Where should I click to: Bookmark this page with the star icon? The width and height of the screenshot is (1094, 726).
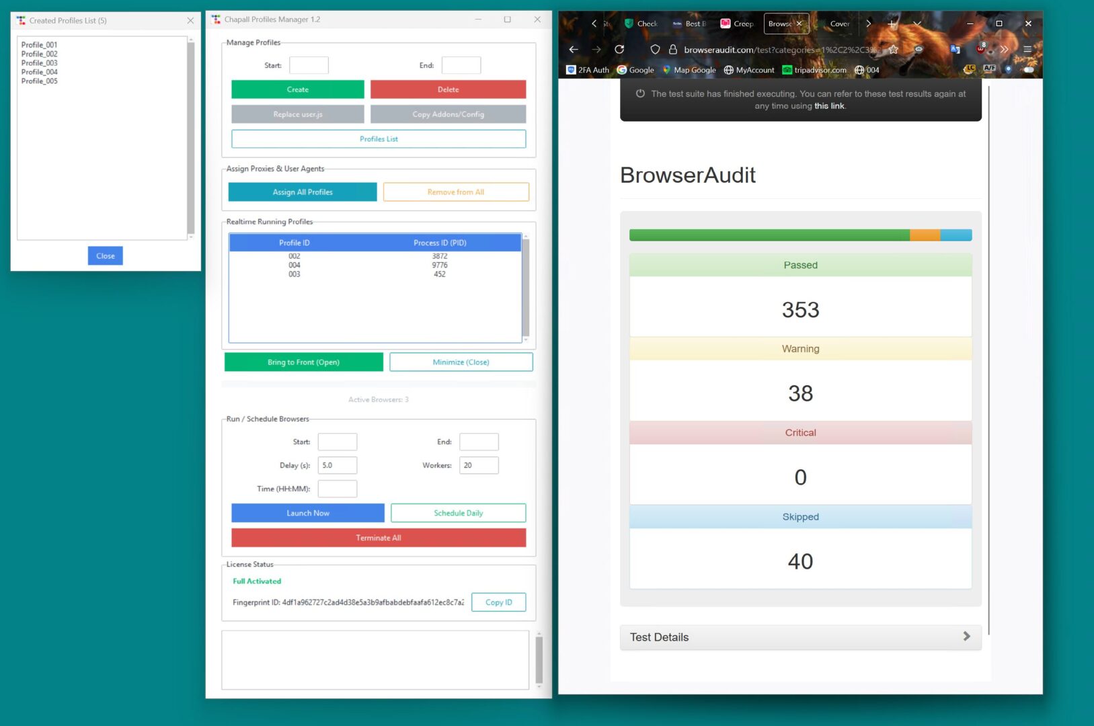coord(894,49)
